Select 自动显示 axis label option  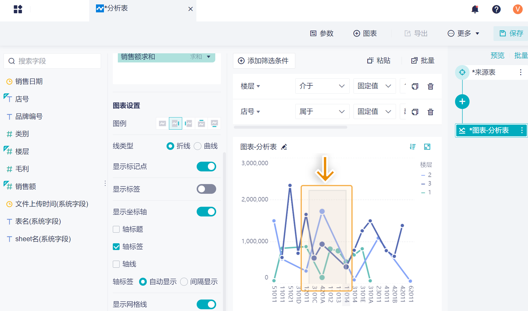coord(143,282)
